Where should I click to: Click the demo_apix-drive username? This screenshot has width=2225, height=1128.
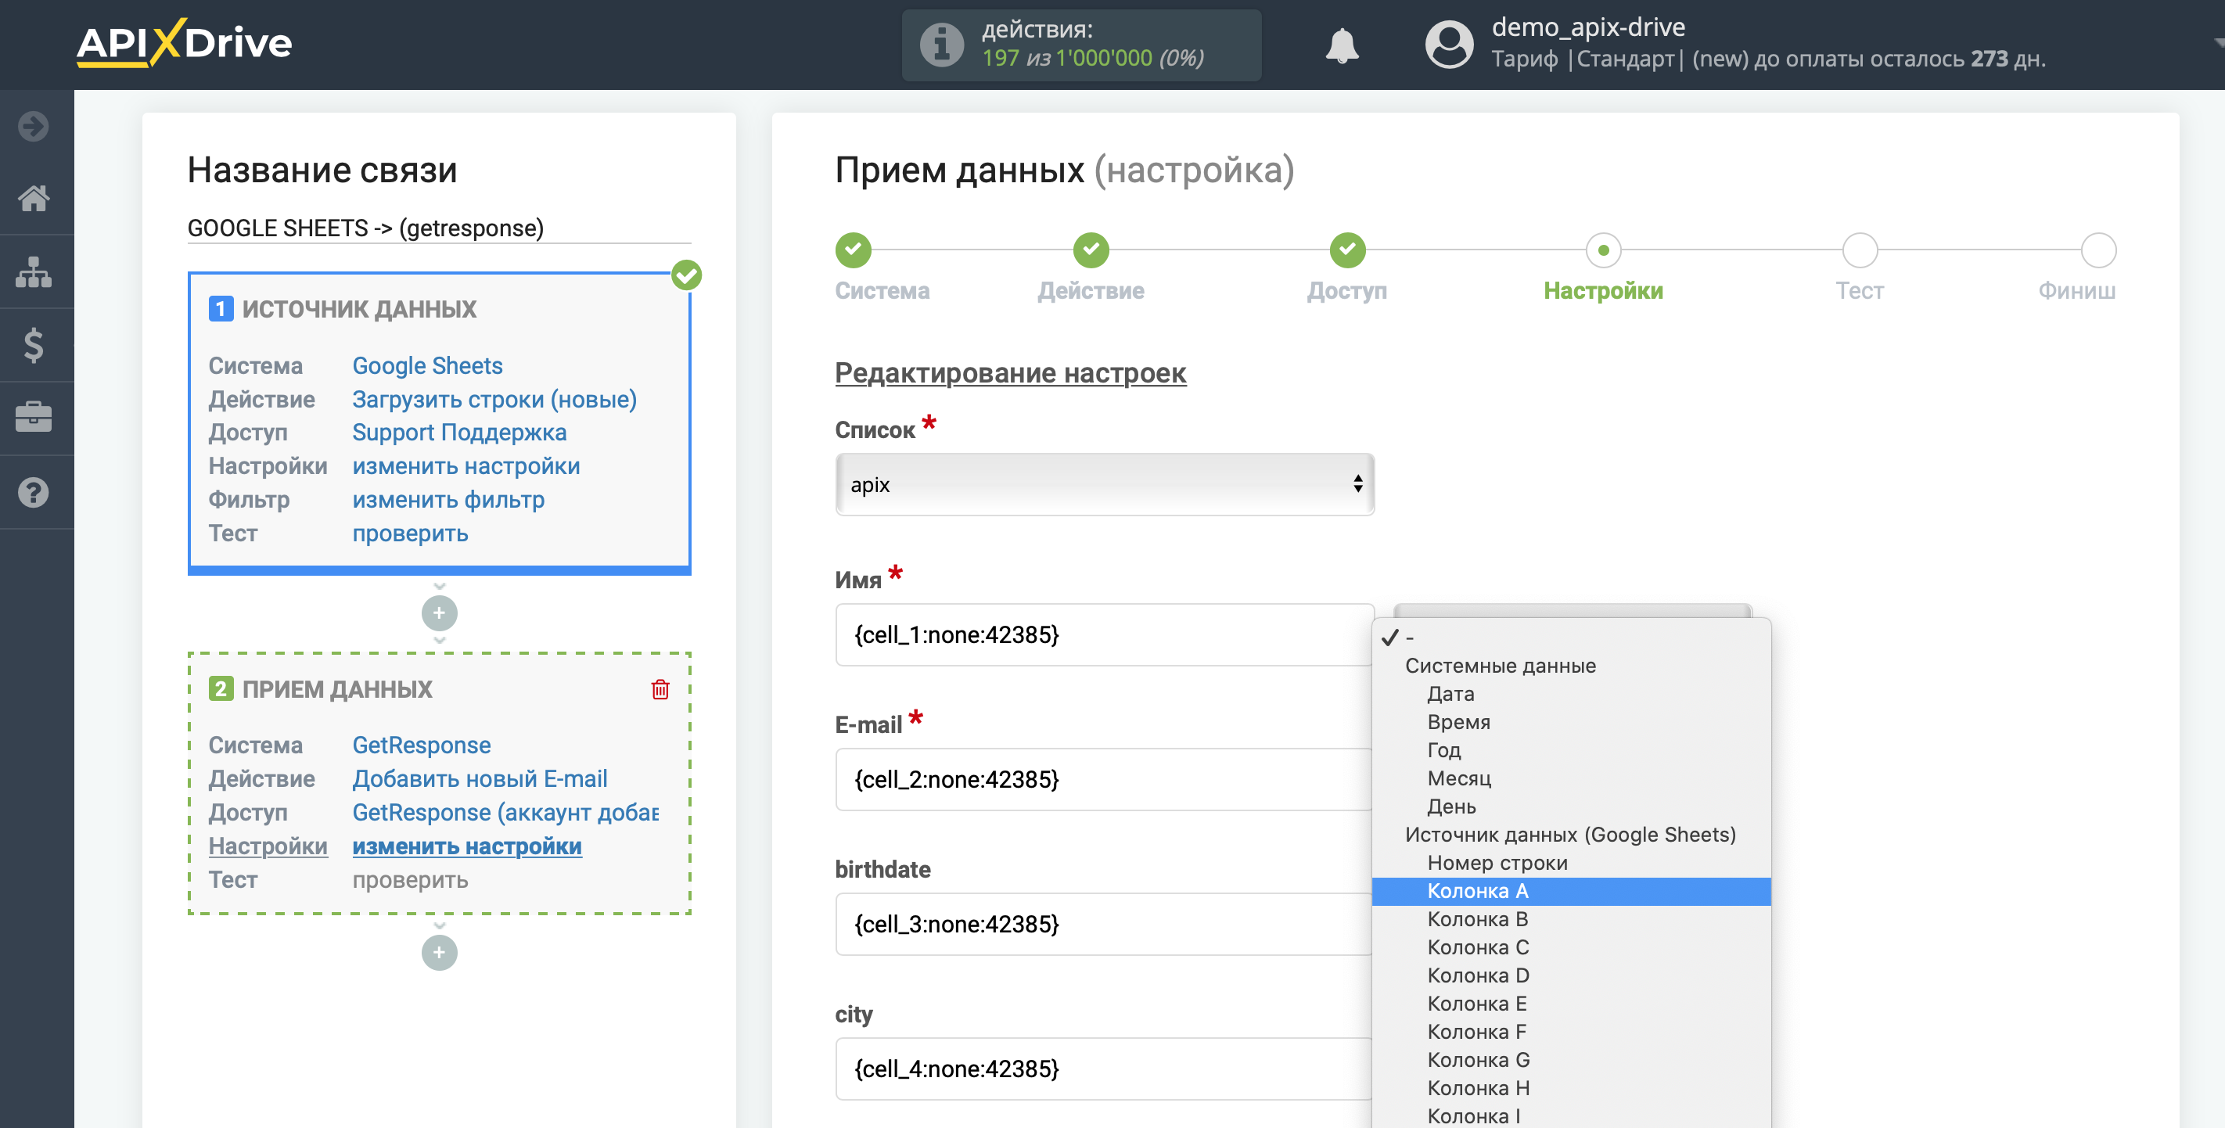click(1587, 27)
